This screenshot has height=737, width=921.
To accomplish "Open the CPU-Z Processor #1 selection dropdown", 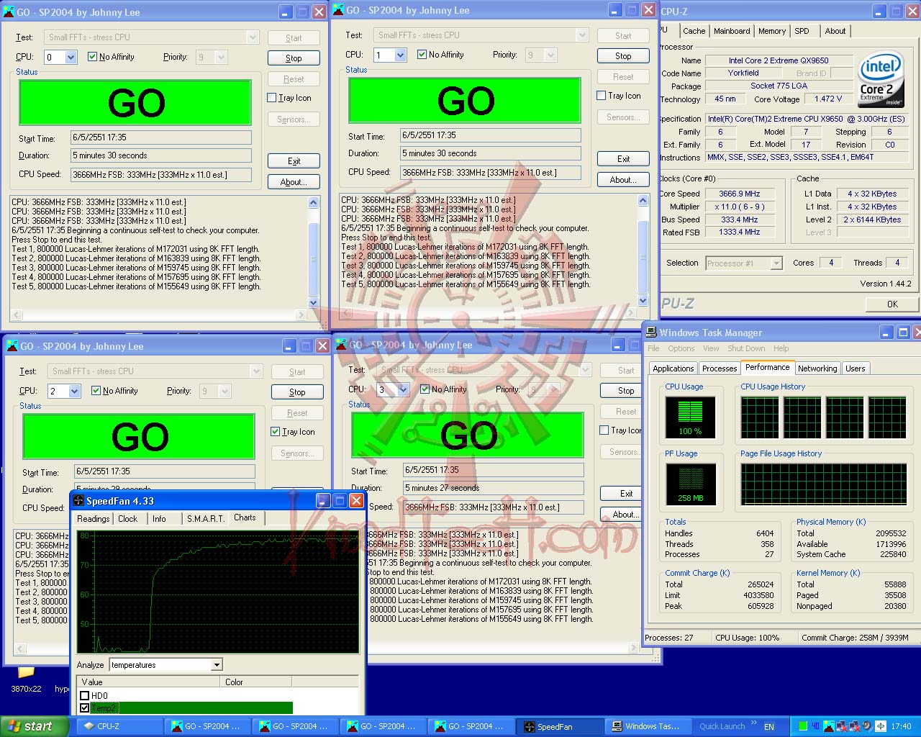I will (776, 263).
